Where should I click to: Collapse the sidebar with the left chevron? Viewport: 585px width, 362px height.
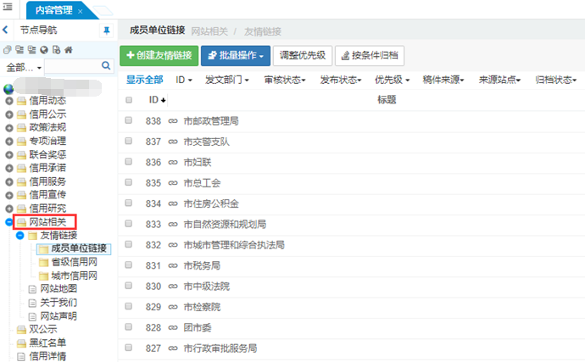pyautogui.click(x=6, y=31)
